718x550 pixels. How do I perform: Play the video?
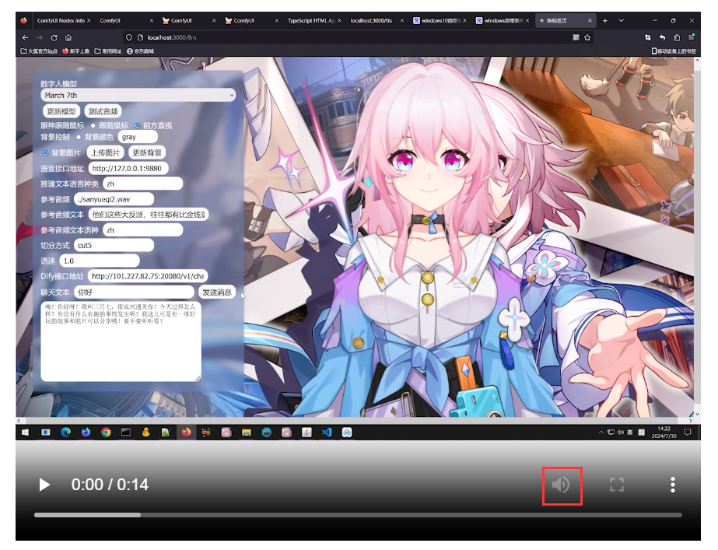tap(44, 485)
